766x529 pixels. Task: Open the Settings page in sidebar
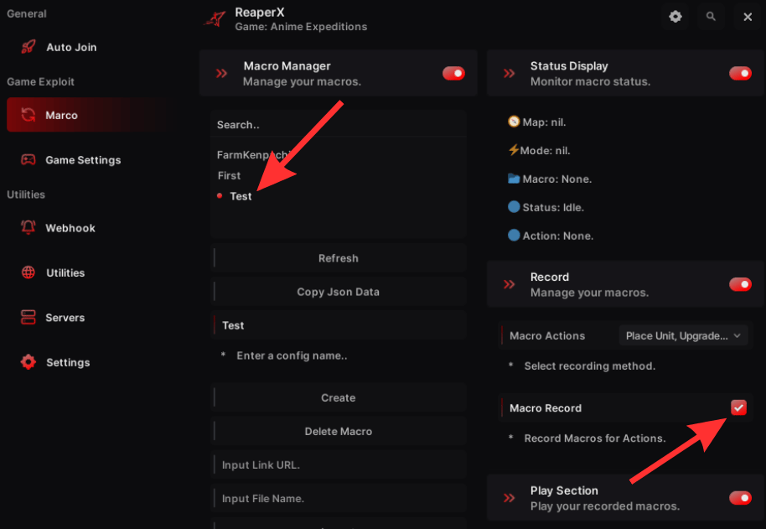click(91, 362)
